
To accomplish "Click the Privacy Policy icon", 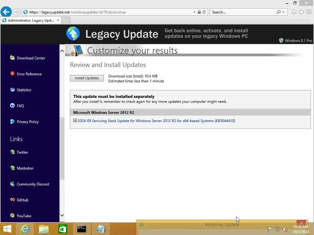I will 12,121.
